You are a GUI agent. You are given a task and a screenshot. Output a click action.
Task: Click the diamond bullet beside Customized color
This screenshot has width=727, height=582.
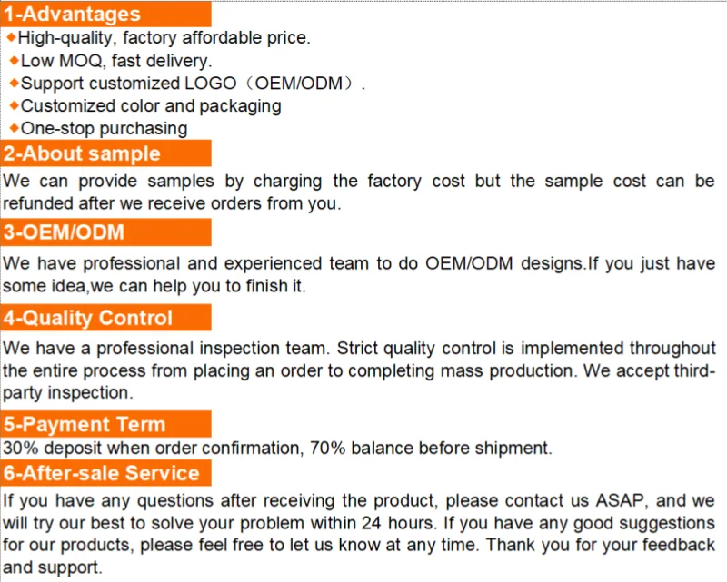click(x=14, y=105)
